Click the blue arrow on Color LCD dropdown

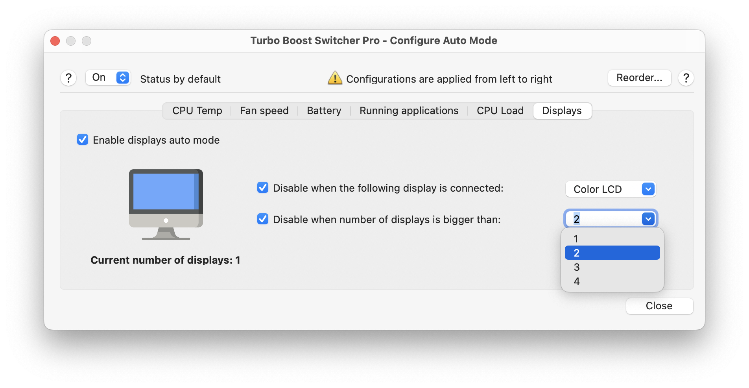648,189
